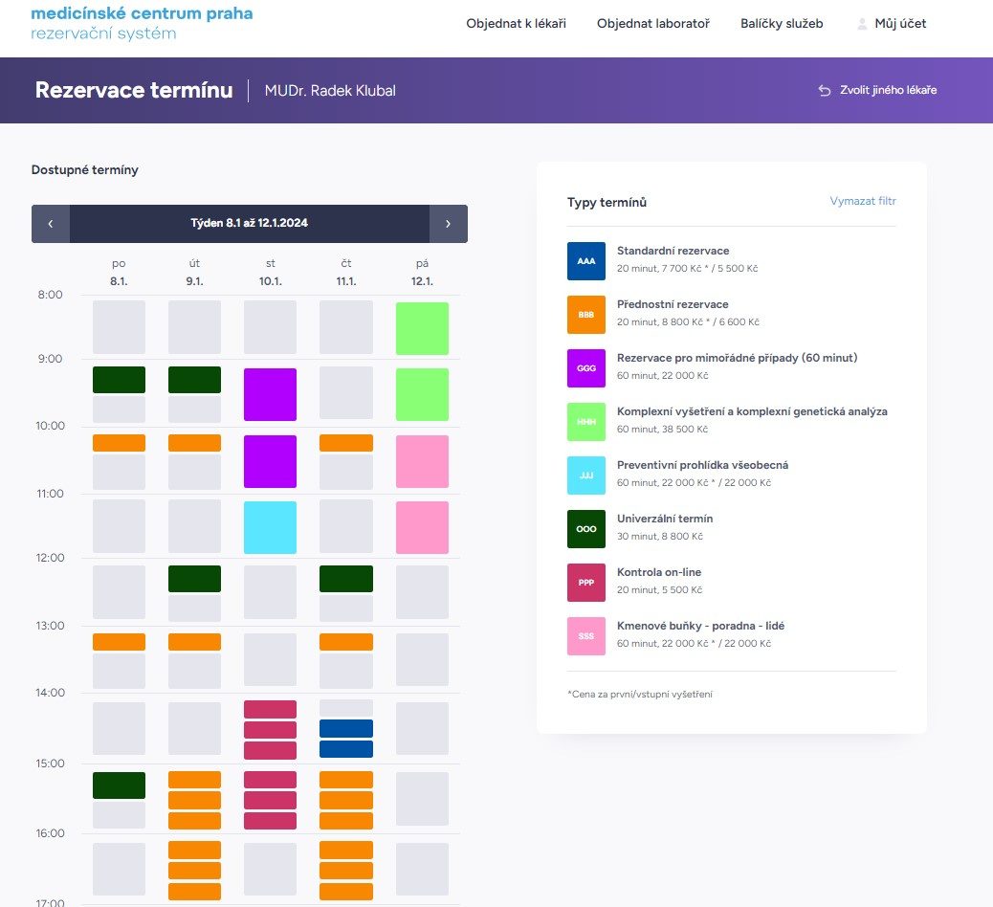The width and height of the screenshot is (993, 907).
Task: Book the cyan slot on Wednesday at 11:00
Action: [270, 527]
